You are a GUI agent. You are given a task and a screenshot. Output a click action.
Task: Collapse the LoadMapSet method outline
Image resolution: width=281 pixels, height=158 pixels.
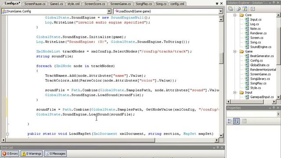(x=7, y=134)
